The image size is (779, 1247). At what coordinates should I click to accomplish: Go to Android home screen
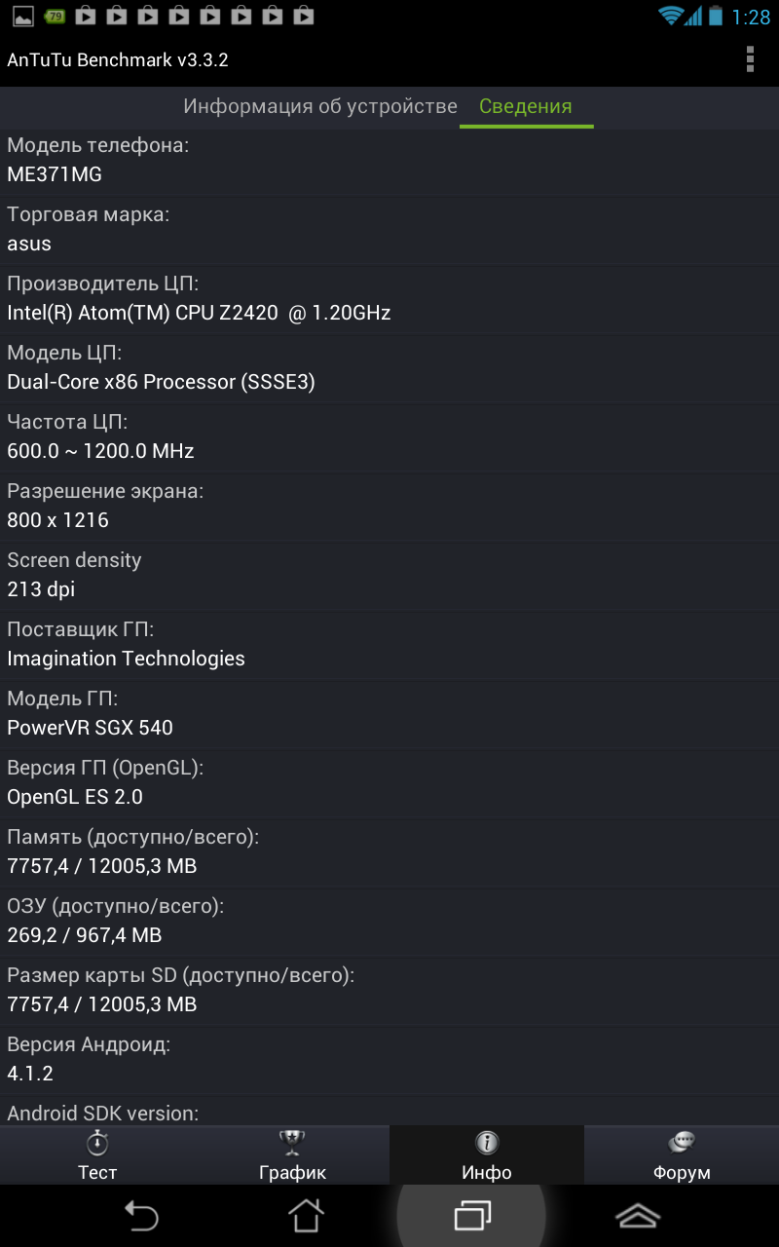306,1216
